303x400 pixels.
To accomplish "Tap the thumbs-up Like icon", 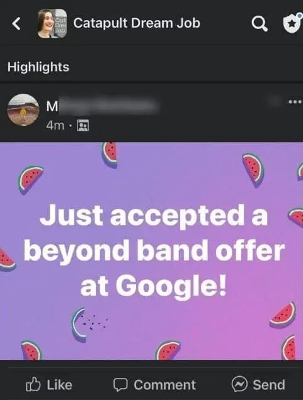I will (33, 384).
